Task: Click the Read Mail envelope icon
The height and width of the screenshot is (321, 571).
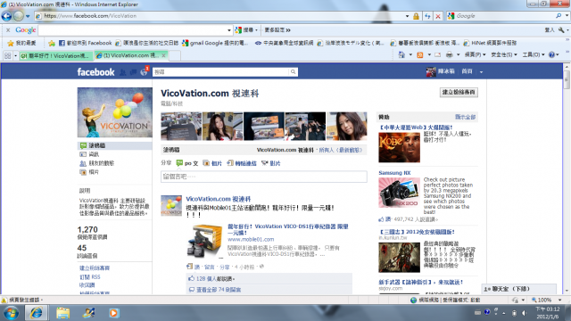Action: [x=438, y=55]
